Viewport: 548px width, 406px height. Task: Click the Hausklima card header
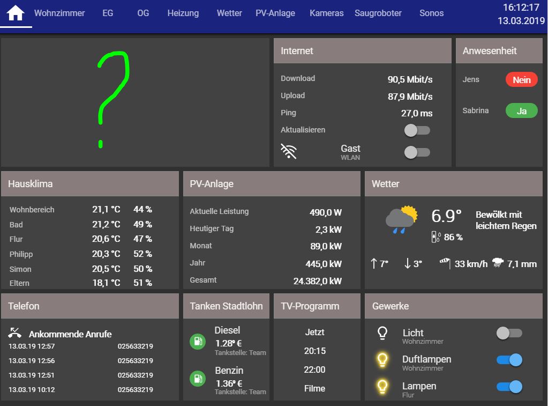[90, 184]
